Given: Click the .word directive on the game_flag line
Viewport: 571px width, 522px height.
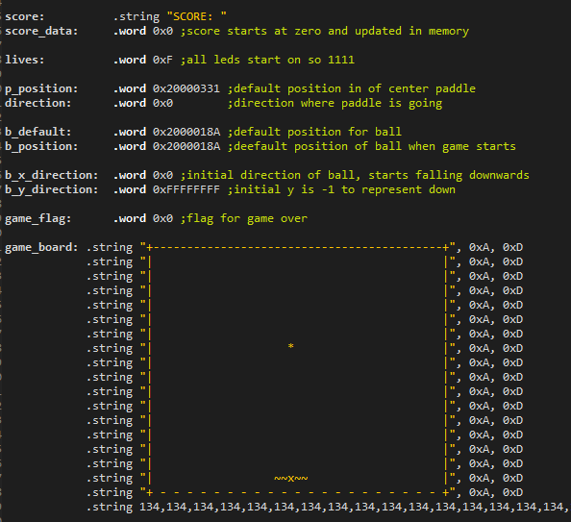Looking at the screenshot, I should pyautogui.click(x=130, y=219).
